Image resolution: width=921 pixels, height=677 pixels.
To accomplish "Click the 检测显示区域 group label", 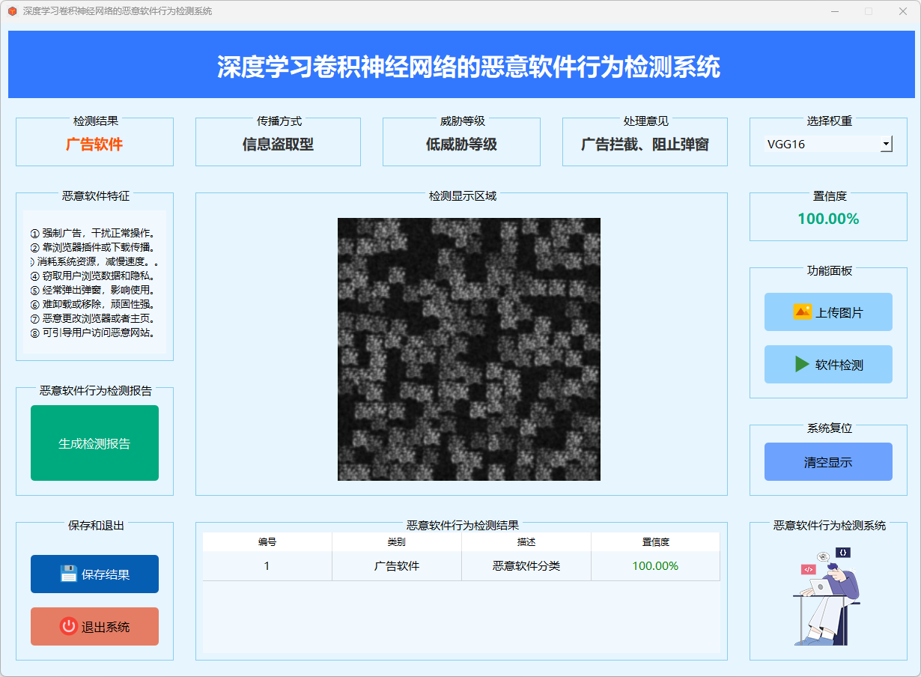I will pos(462,195).
